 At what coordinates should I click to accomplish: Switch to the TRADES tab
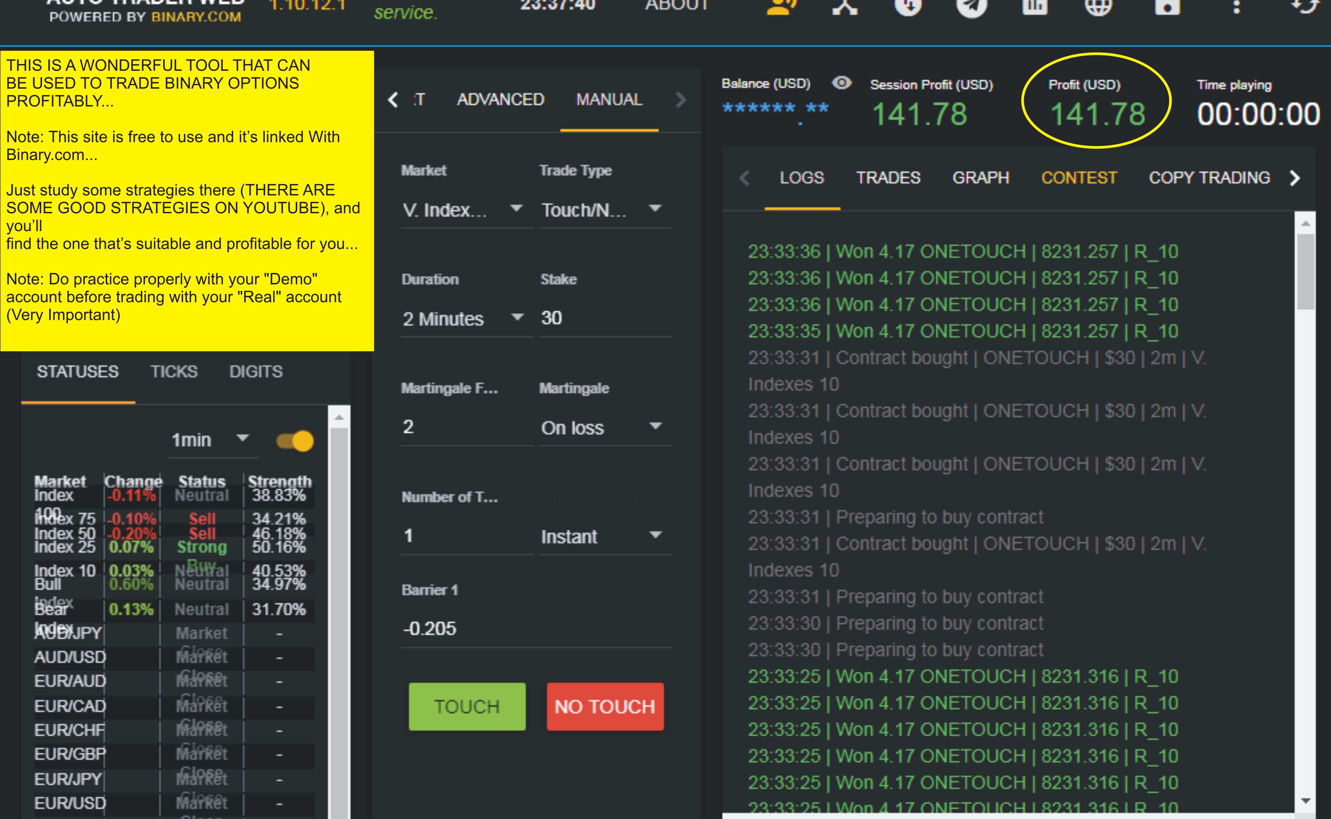(x=888, y=178)
